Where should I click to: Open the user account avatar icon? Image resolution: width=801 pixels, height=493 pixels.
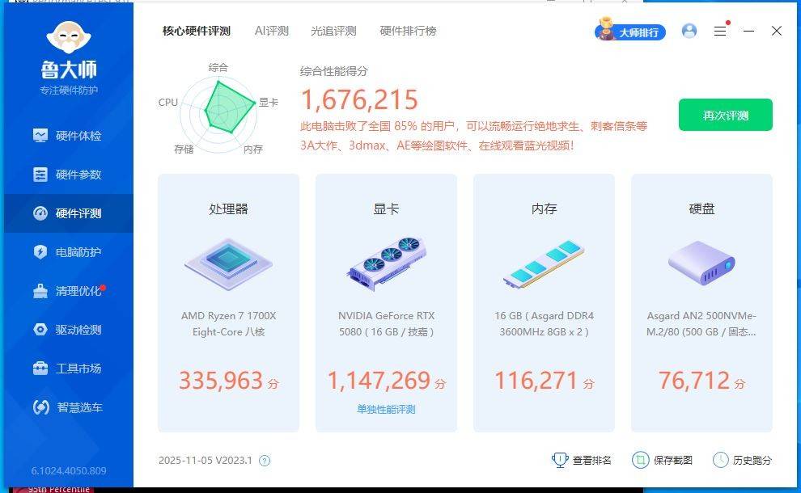click(x=689, y=31)
